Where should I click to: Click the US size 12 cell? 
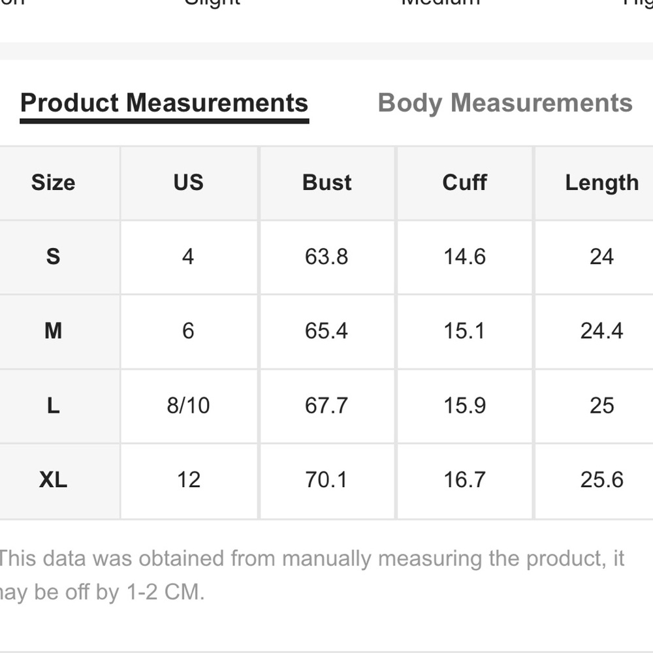pyautogui.click(x=189, y=481)
